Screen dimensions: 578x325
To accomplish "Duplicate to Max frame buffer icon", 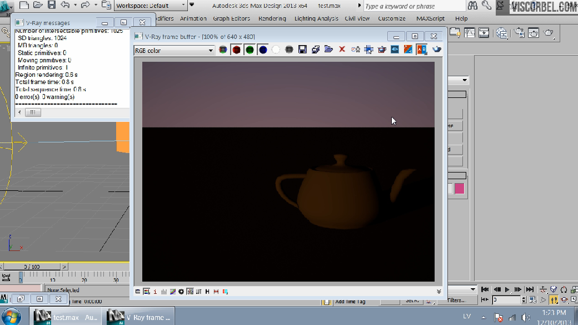I will coord(316,50).
